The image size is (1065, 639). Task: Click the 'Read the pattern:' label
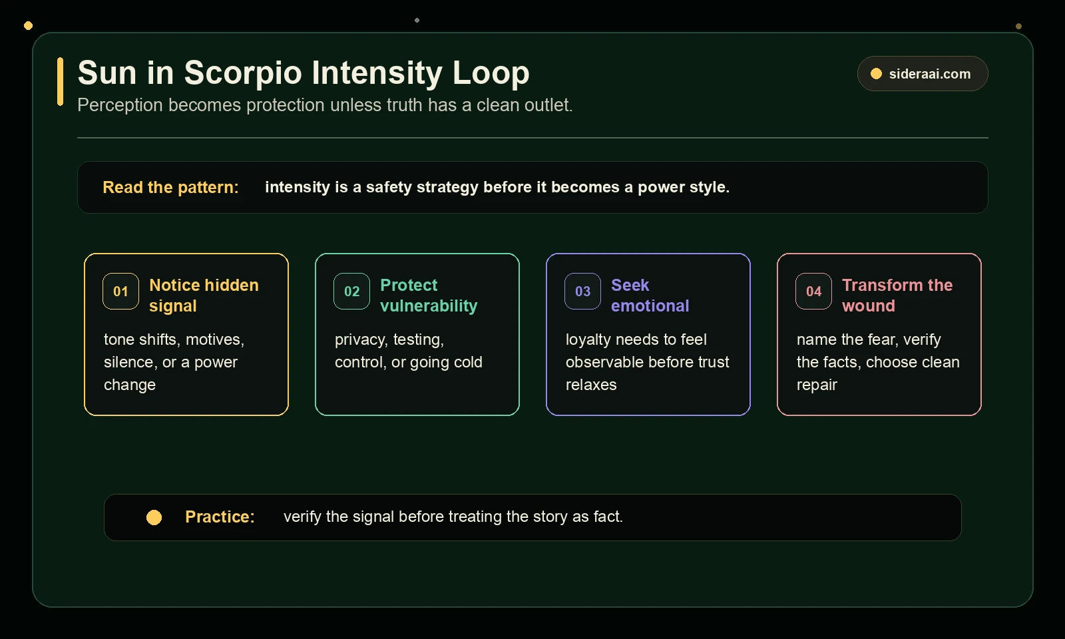[x=170, y=188]
